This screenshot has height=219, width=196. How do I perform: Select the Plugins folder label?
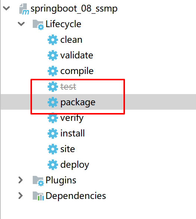coord(61,181)
